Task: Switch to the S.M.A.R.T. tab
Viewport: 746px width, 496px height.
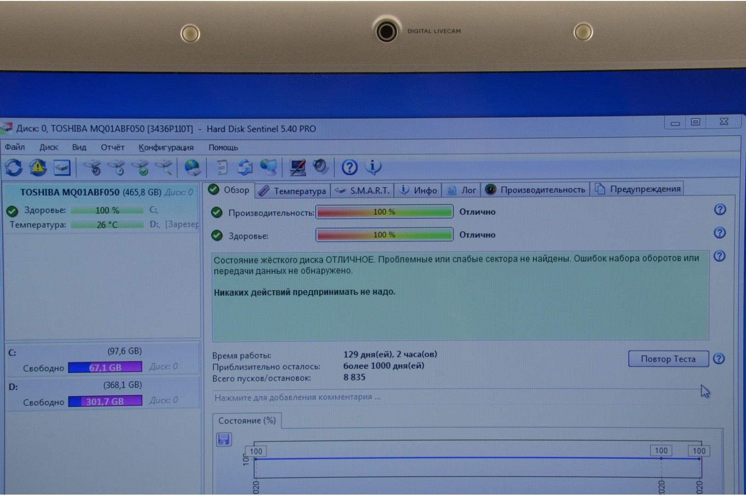Action: point(363,191)
